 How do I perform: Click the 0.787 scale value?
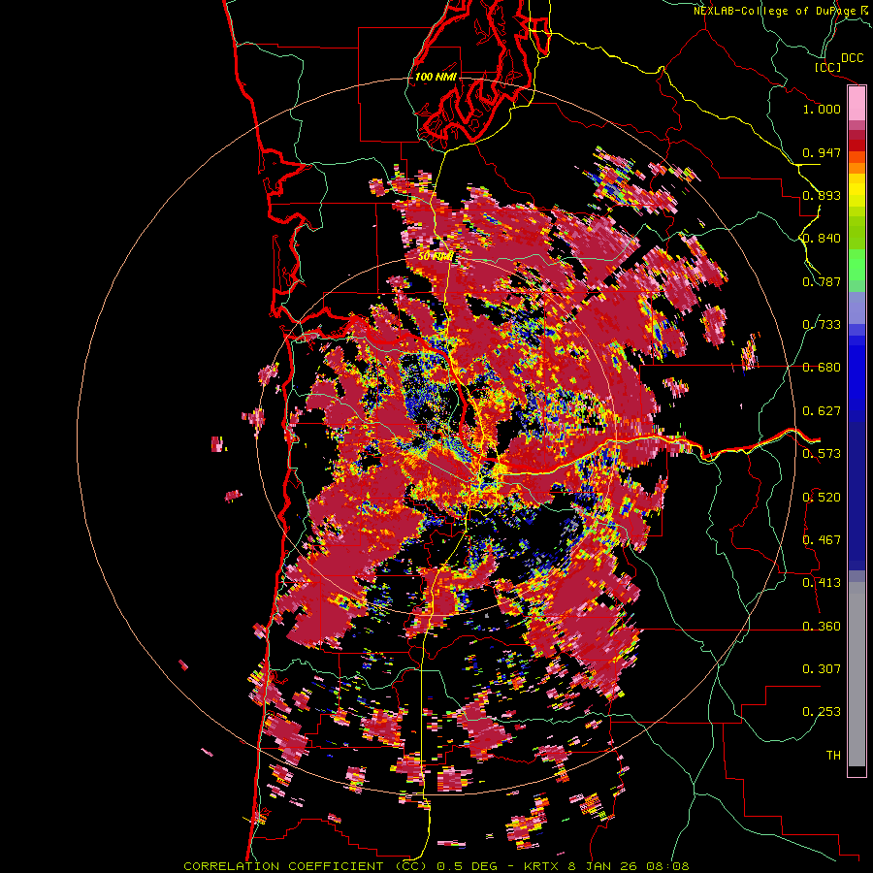(822, 281)
